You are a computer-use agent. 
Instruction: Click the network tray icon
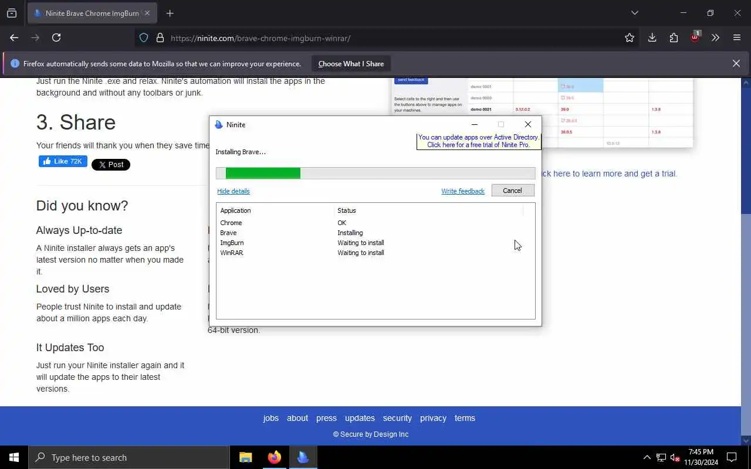pos(661,457)
